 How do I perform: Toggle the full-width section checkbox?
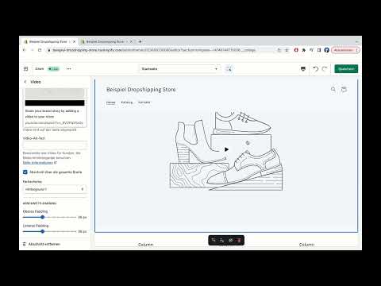(x=25, y=172)
